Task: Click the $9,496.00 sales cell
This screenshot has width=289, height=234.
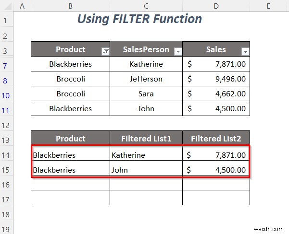Action: [x=216, y=79]
